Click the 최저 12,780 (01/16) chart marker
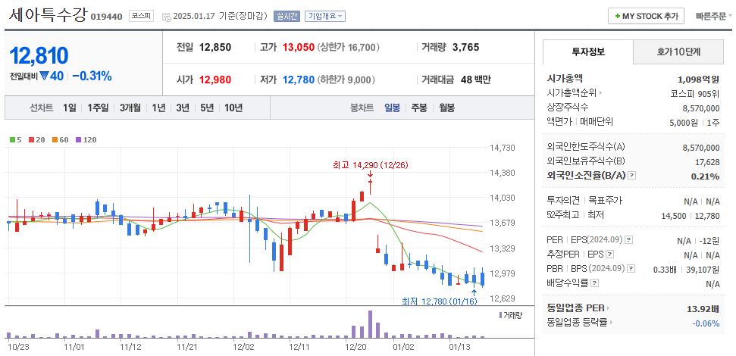Screen dimensions: 736x356 440,301
